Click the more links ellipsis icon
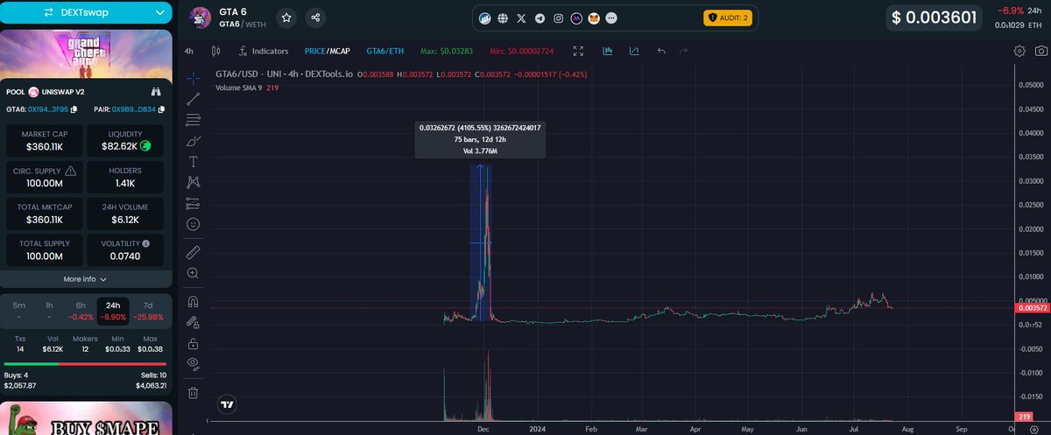 [611, 18]
